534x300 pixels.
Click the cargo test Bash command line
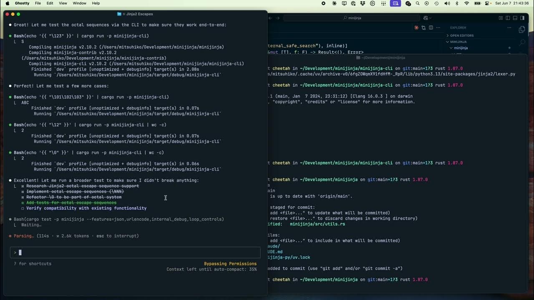coord(119,219)
